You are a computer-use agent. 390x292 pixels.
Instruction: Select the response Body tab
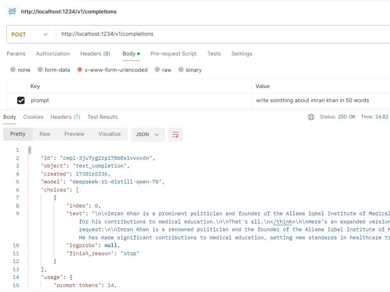[9, 117]
